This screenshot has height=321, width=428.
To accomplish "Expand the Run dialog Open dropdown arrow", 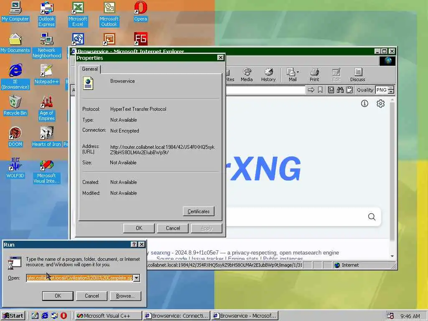I will [x=137, y=278].
